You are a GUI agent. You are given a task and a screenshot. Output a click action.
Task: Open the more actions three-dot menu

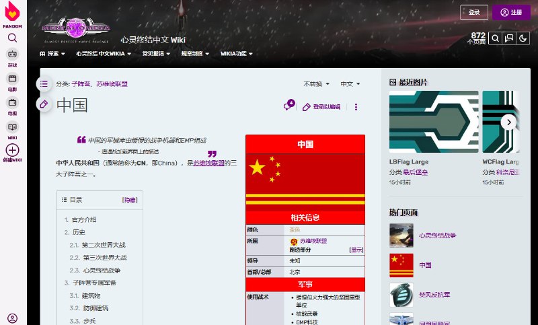356,107
